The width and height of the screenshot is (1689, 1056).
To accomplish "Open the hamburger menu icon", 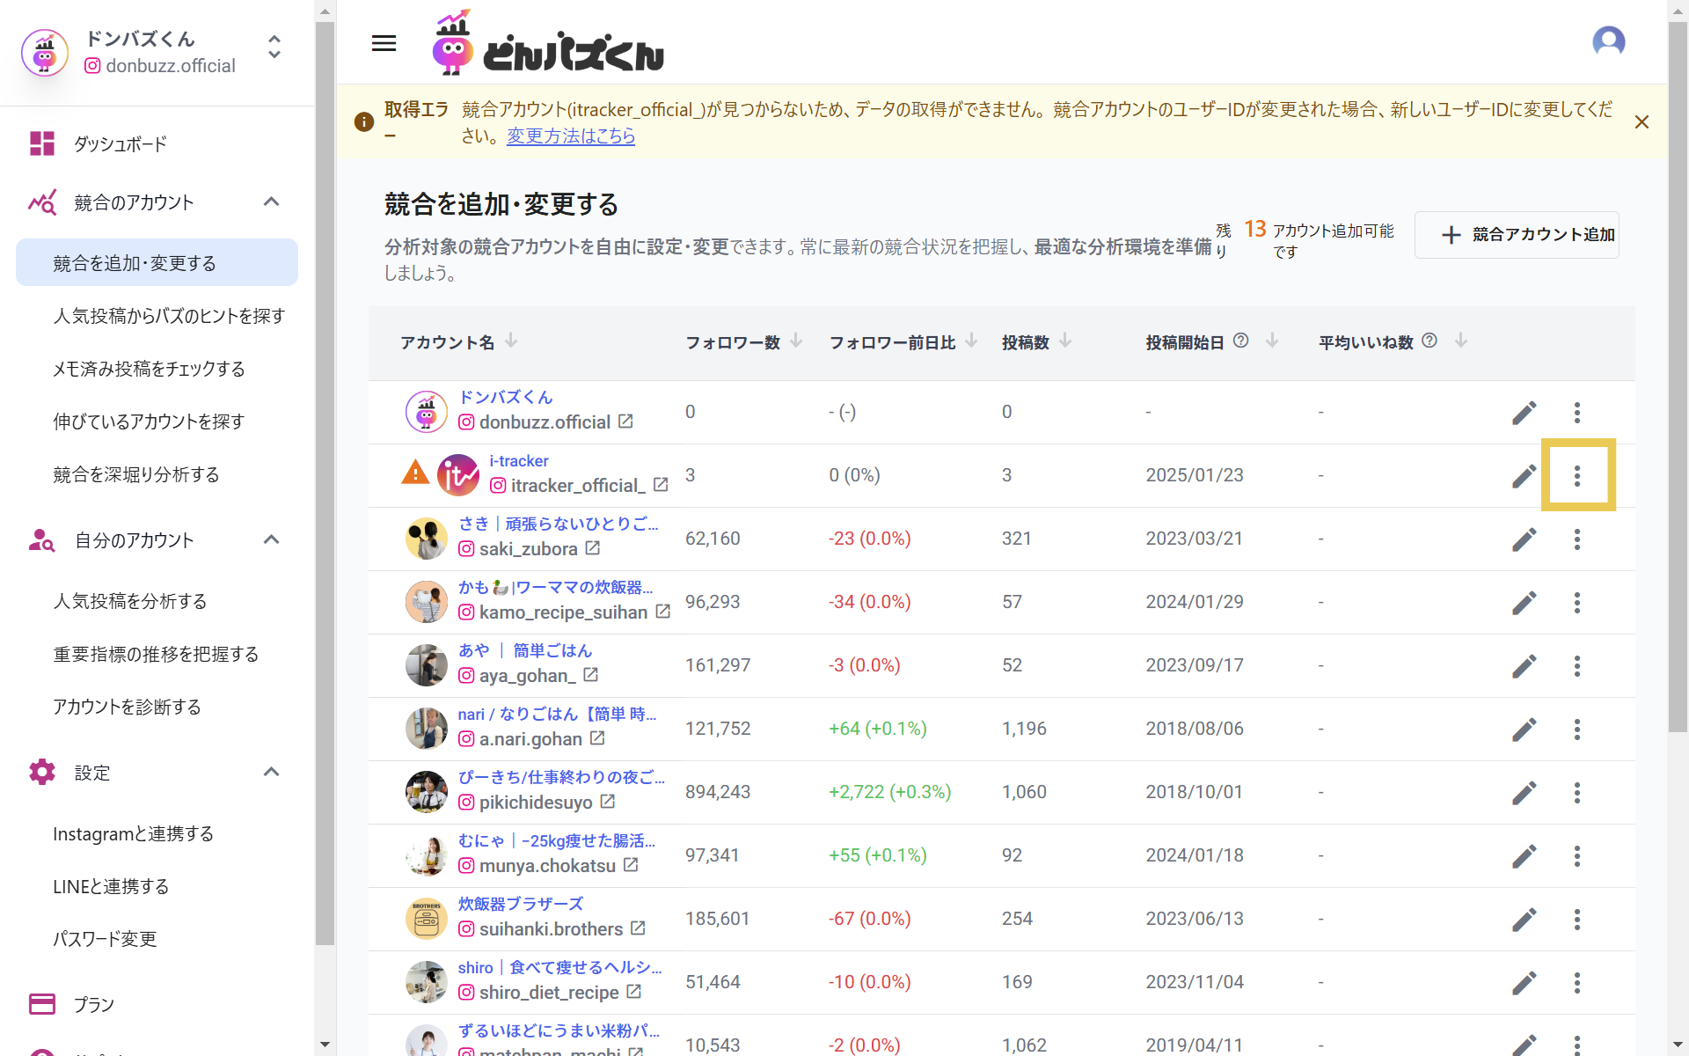I will click(x=384, y=43).
